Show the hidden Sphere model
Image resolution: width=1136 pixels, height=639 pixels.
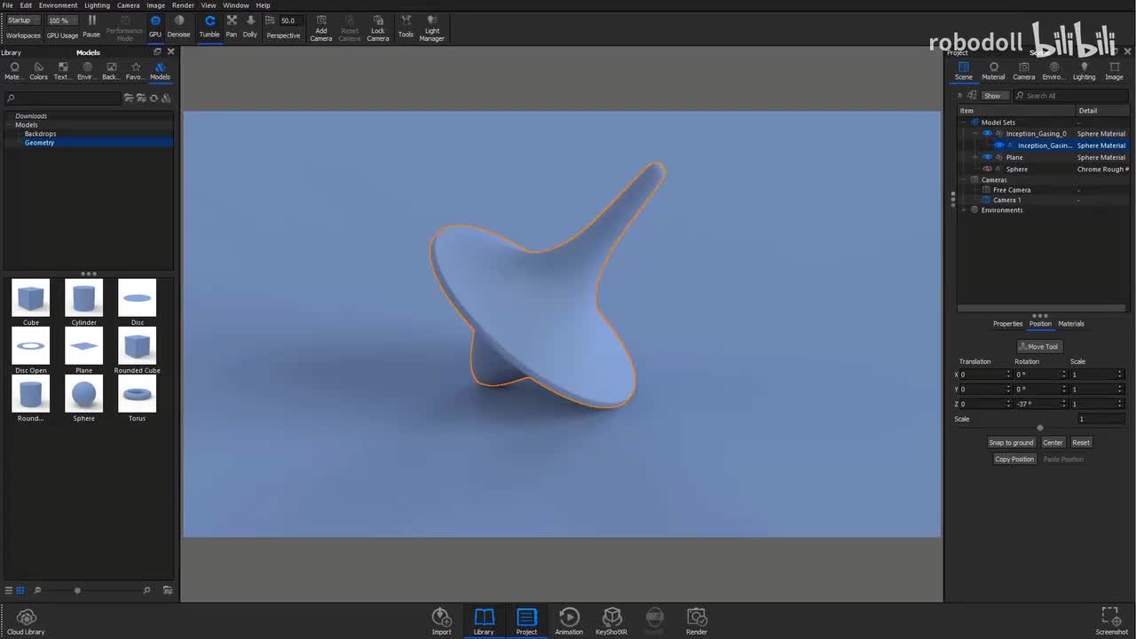coord(987,169)
